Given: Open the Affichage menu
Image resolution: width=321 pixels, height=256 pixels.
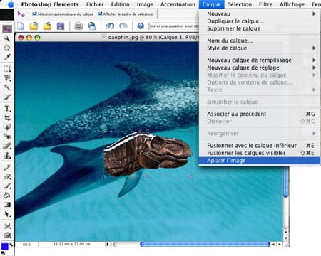Looking at the screenshot, I should (x=292, y=4).
